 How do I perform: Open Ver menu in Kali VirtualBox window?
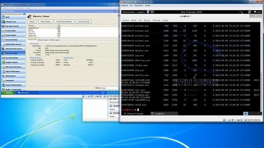(x=131, y=5)
